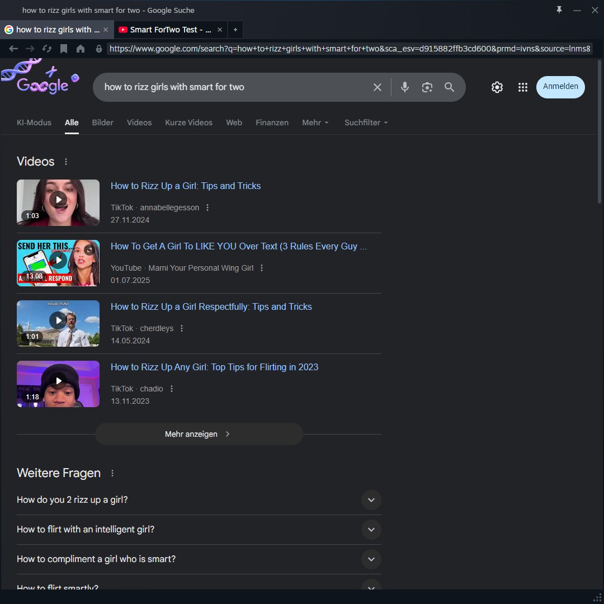Viewport: 604px width, 604px height.
Task: Open 'How to Rizz Up a Girl: Tips and Tricks' link
Action: tap(186, 186)
